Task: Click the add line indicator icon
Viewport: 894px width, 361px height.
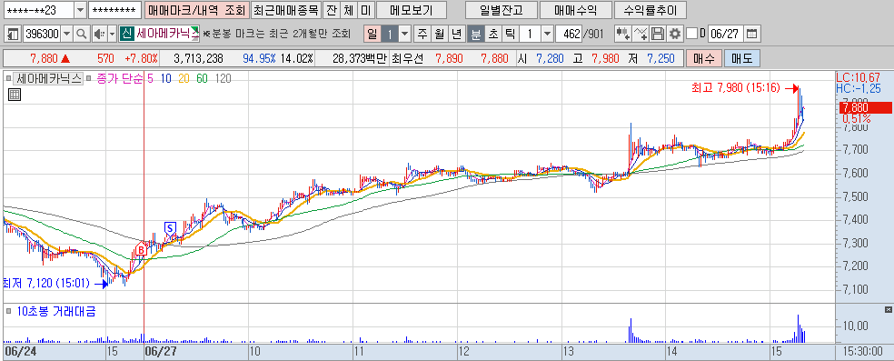Action: 641,34
